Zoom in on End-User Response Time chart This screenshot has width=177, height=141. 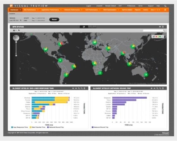click(x=79, y=88)
